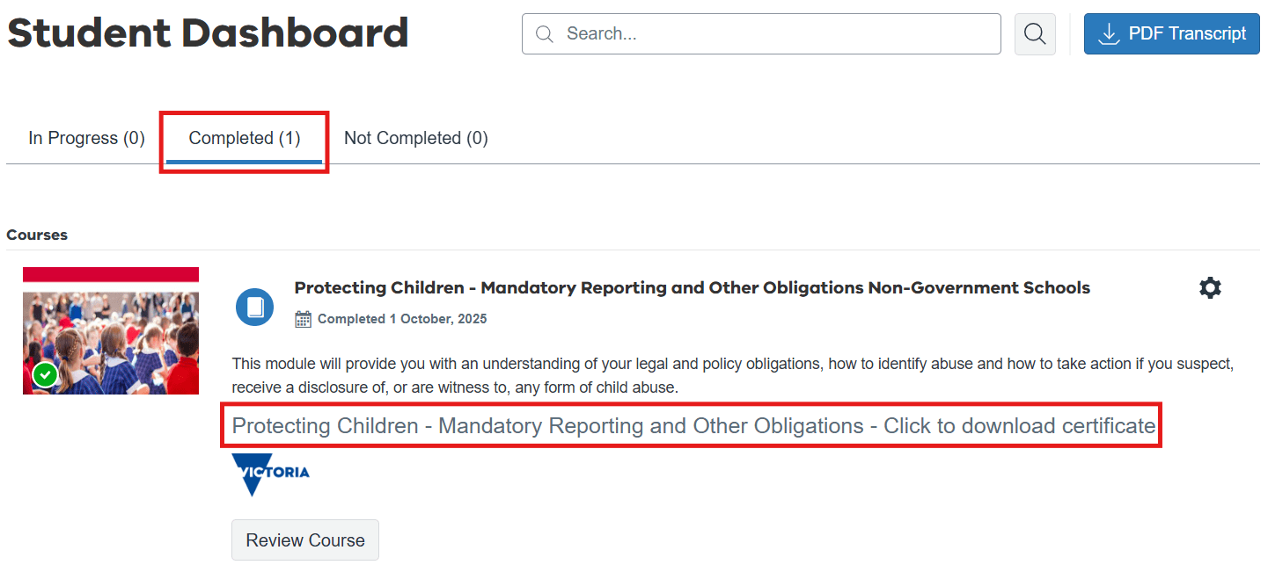The image size is (1268, 572).
Task: Click the search magnifier button
Action: coord(1035,34)
